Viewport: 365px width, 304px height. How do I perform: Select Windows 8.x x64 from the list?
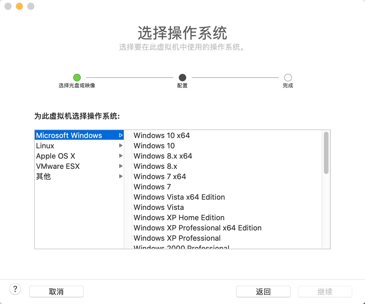(x=163, y=156)
